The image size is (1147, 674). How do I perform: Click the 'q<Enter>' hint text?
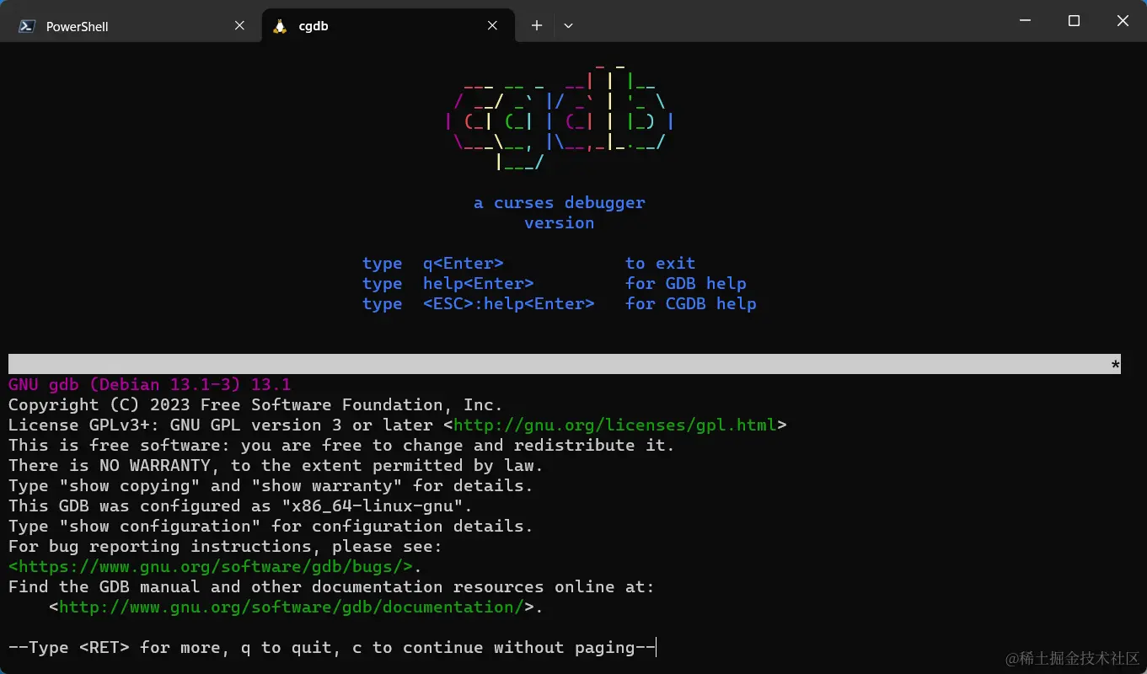point(464,264)
